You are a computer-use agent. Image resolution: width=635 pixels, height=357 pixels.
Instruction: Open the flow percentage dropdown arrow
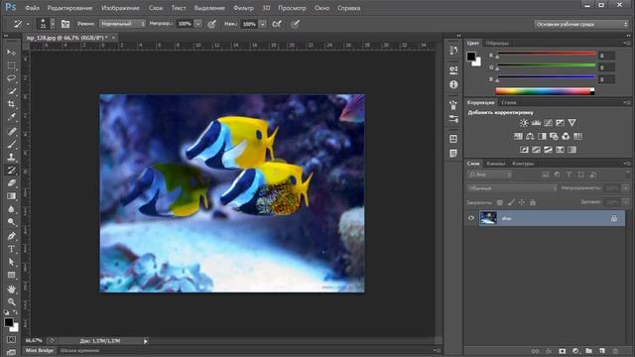click(262, 24)
